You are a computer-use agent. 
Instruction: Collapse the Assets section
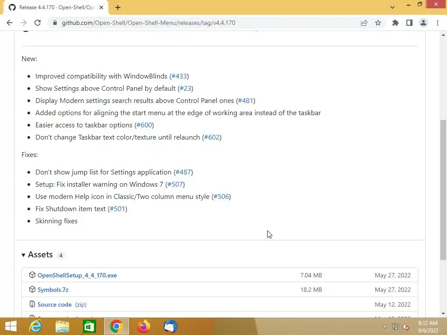(x=38, y=255)
